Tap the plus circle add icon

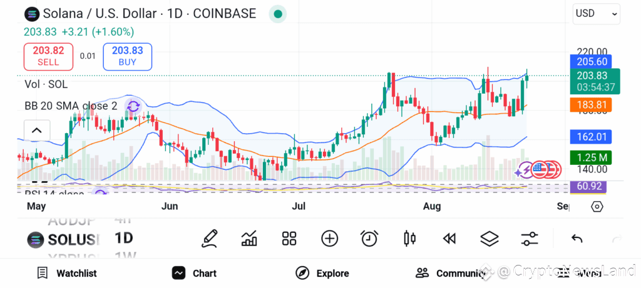point(329,239)
